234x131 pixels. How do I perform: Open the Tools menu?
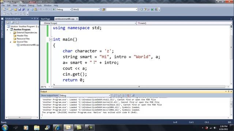click(39, 5)
